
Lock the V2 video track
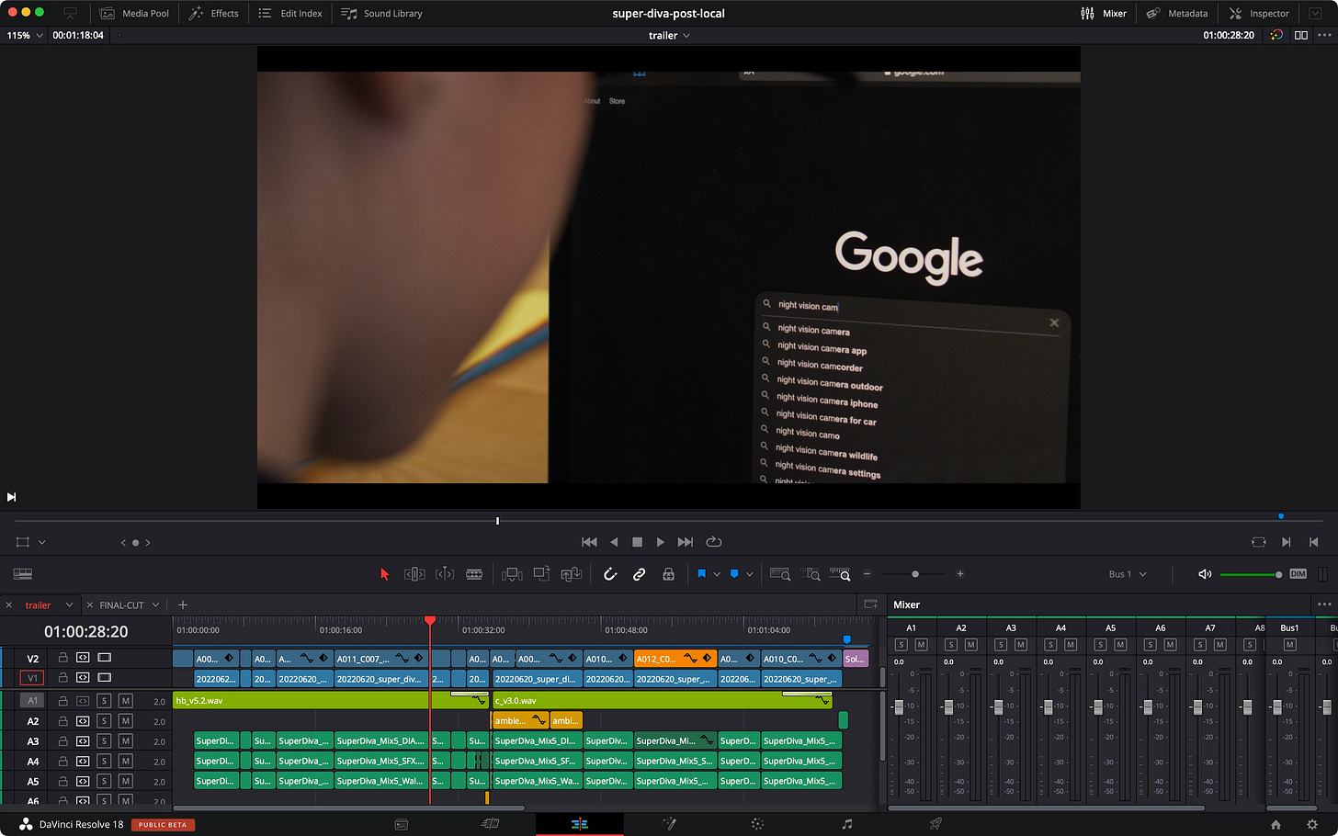pos(63,658)
